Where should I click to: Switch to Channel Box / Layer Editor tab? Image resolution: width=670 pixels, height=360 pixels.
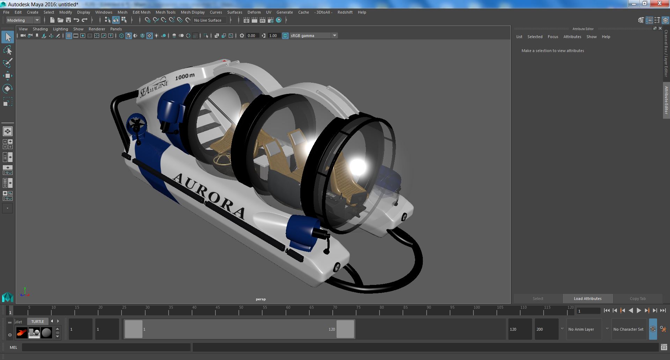click(x=666, y=53)
